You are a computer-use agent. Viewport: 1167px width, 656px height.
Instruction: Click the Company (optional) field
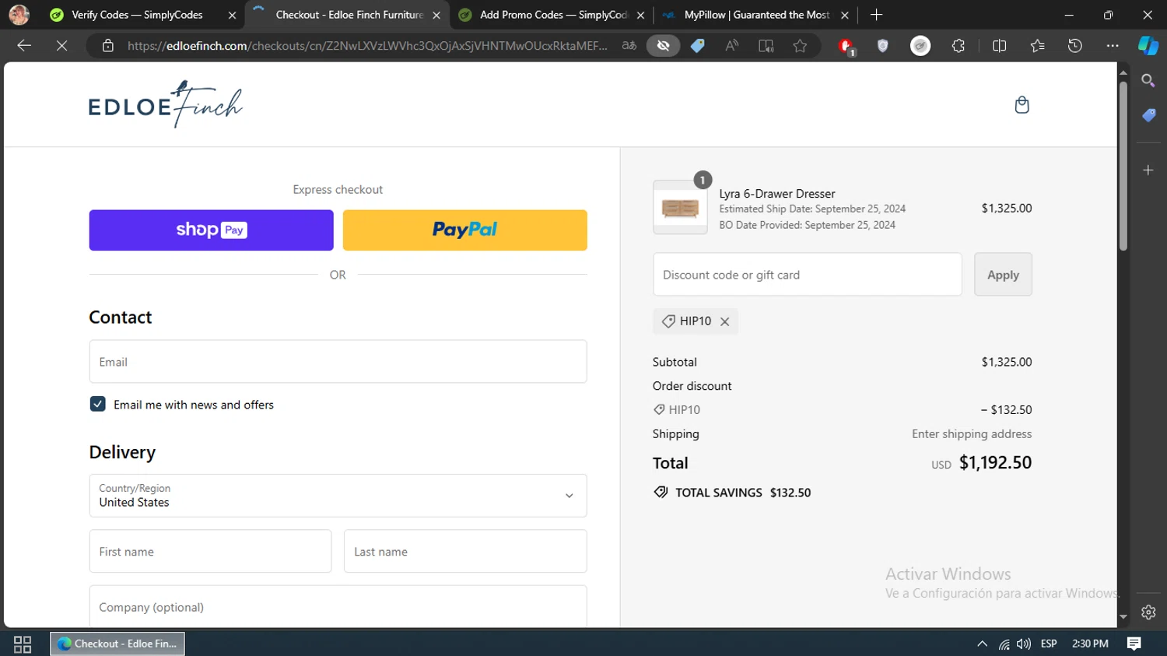pos(338,607)
